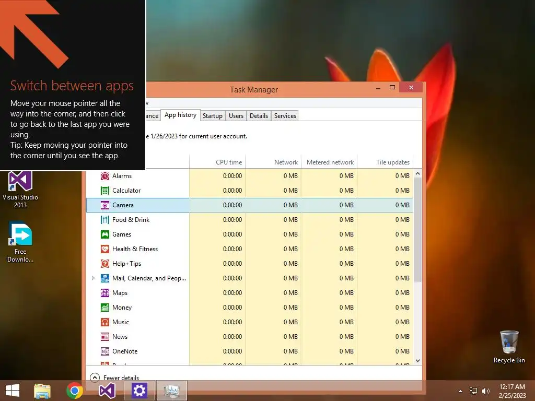Select the OneNote row
The image size is (535, 401).
[249, 351]
